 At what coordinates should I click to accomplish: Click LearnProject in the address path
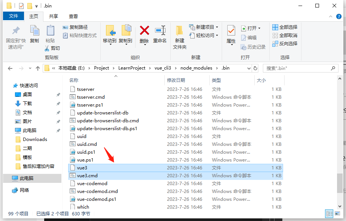pos(132,68)
